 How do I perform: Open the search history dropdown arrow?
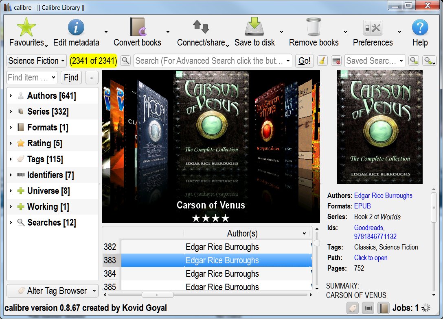click(288, 61)
